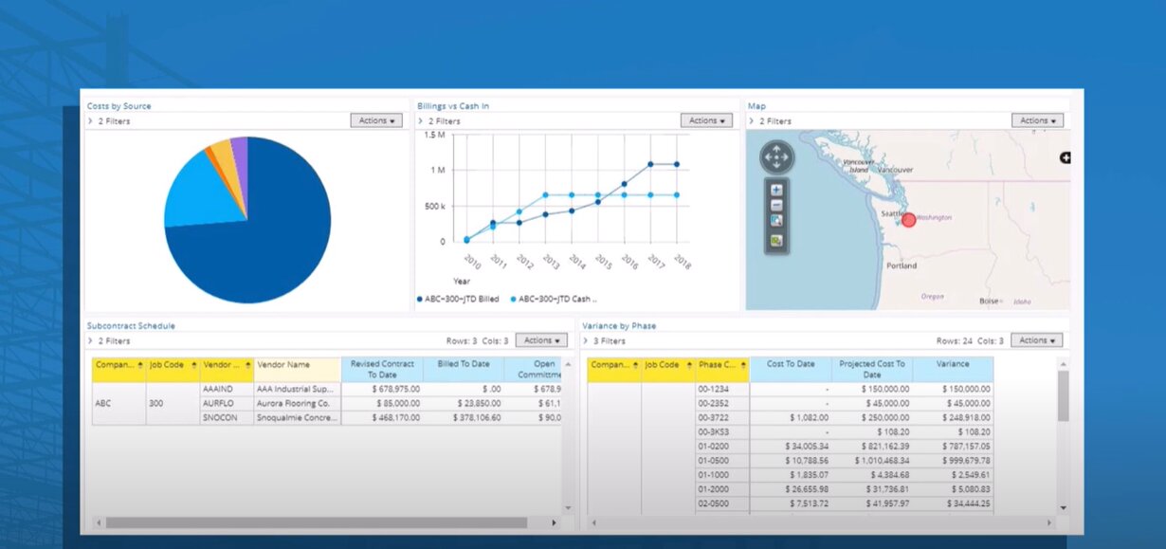
Task: Open Actions menu in Variance by Phase
Action: coord(1036,340)
